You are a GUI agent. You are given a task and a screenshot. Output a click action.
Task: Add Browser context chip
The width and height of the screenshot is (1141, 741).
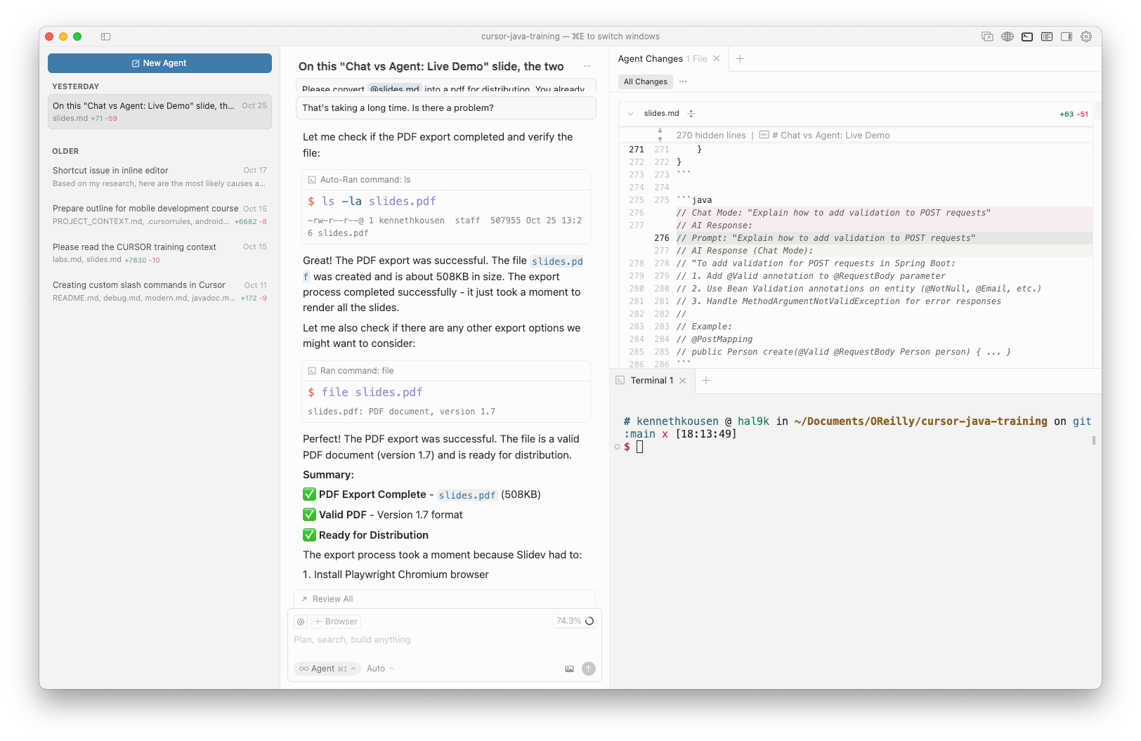(336, 622)
